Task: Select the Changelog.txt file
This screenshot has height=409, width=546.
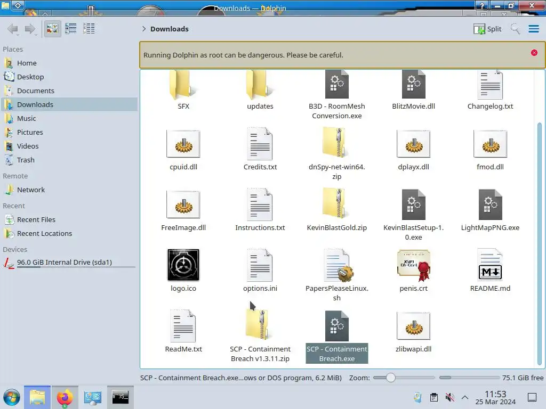Action: (490, 90)
